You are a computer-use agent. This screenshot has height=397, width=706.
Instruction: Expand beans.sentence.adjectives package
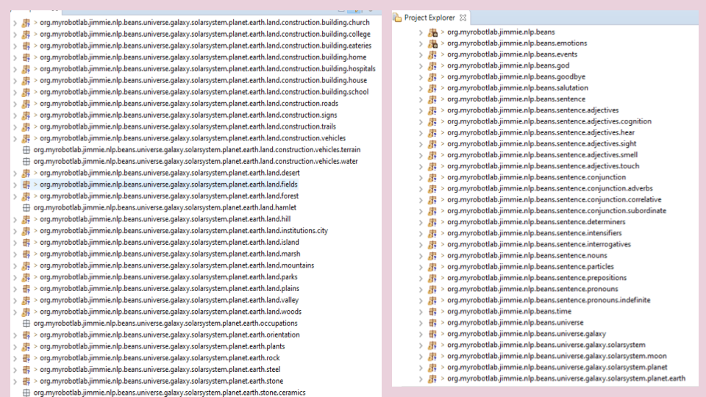421,110
